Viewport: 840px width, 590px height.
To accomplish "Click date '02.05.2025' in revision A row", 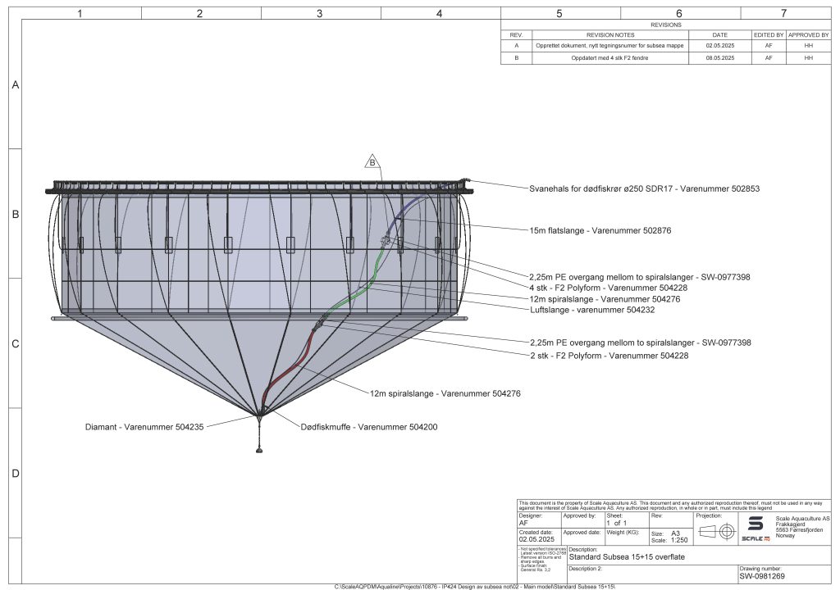I will [720, 46].
